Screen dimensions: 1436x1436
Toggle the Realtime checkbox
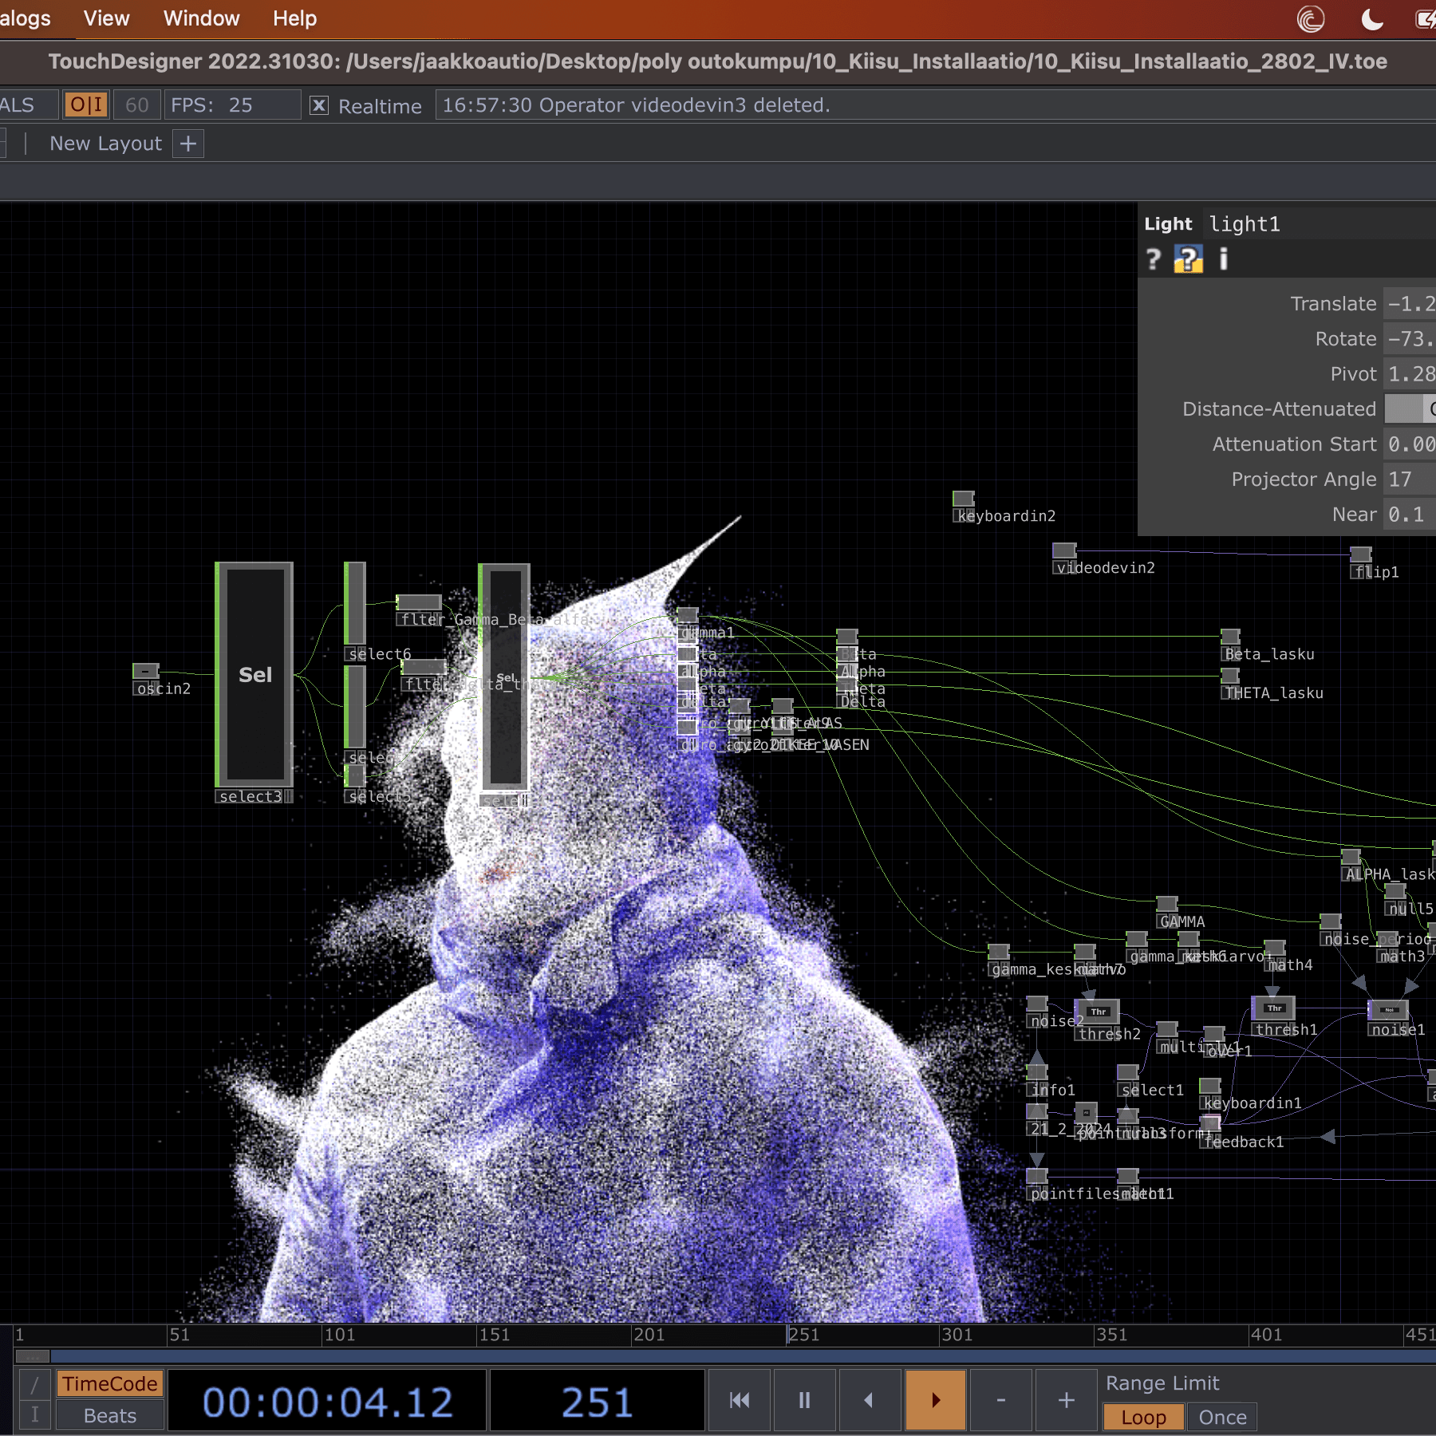pos(319,105)
